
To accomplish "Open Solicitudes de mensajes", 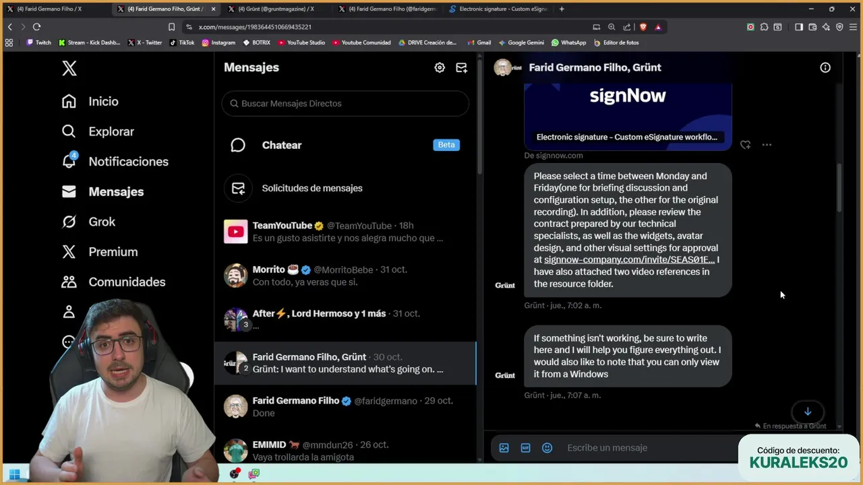I will coord(345,188).
